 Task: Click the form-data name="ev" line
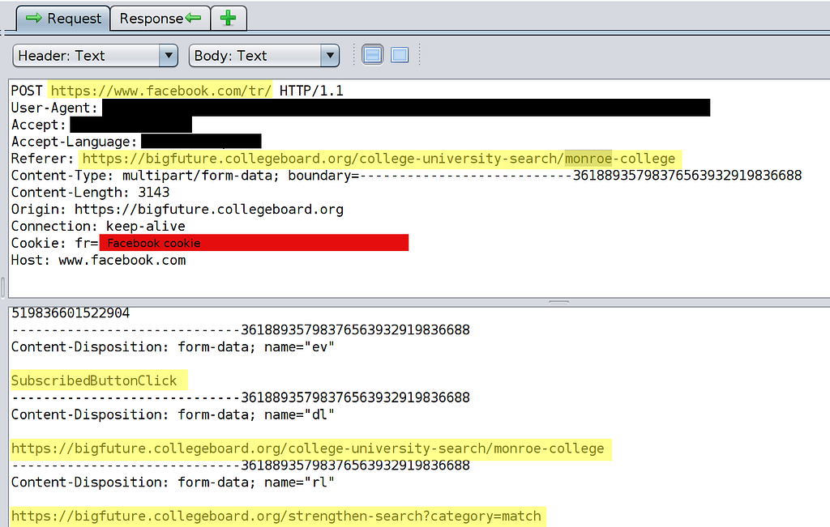(x=173, y=346)
